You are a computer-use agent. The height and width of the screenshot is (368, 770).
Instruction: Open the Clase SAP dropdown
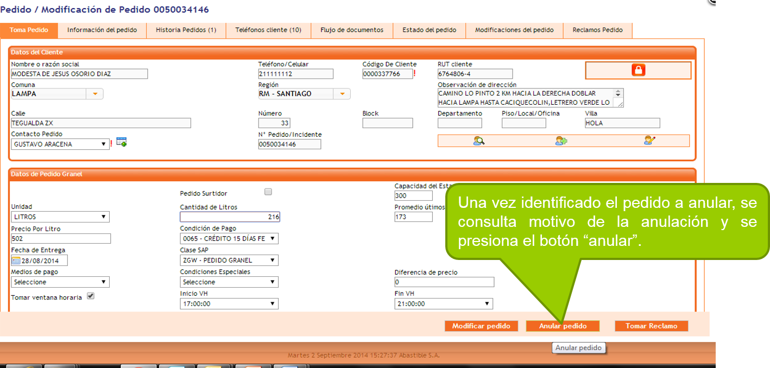point(229,261)
